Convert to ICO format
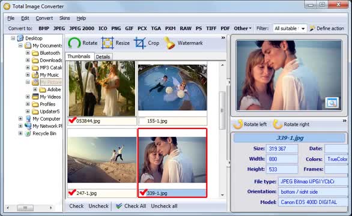The image size is (352, 216). coord(103,28)
